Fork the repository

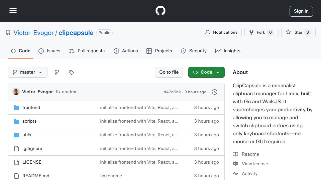coord(261,32)
